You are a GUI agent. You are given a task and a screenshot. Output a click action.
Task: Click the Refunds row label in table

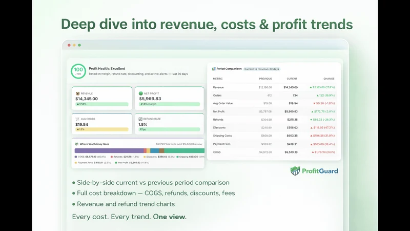(218, 120)
